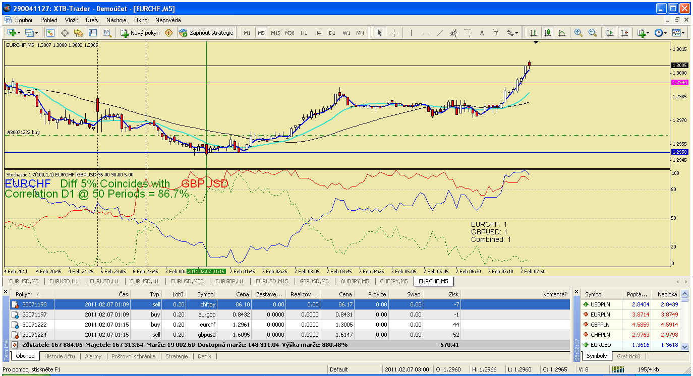Open the Historie účtu terminal tab
The image size is (693, 376).
pos(60,356)
